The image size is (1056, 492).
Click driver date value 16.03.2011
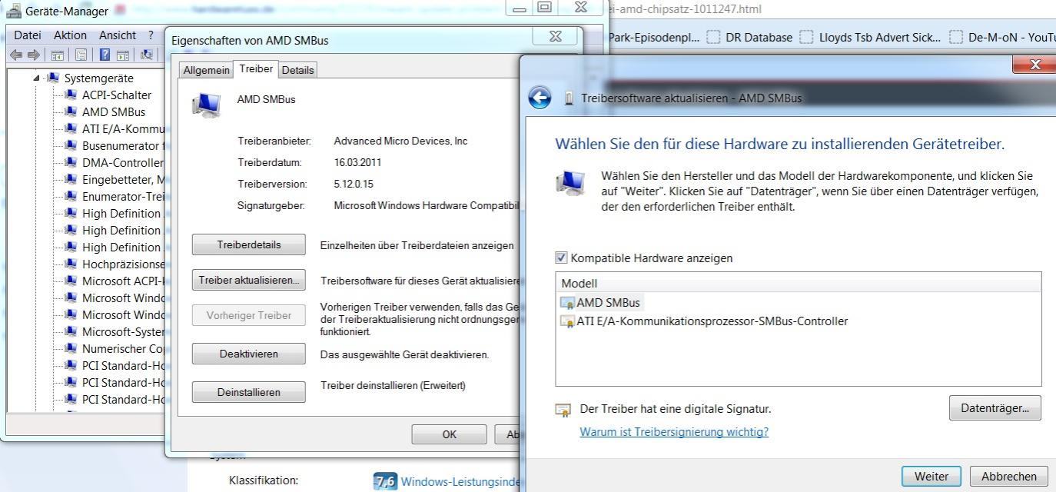pyautogui.click(x=357, y=162)
